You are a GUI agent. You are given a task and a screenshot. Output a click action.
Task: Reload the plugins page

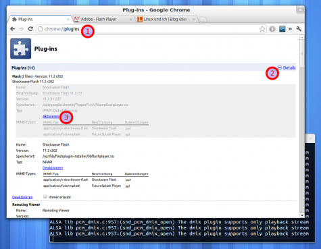(x=30, y=29)
